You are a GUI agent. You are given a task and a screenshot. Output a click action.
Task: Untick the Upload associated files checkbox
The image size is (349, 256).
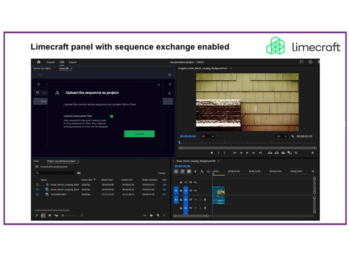pos(112,116)
